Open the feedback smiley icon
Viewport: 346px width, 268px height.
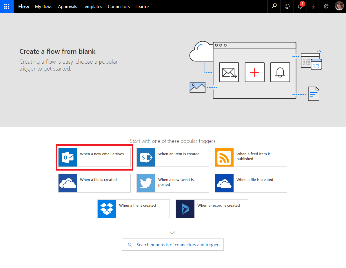[287, 6]
